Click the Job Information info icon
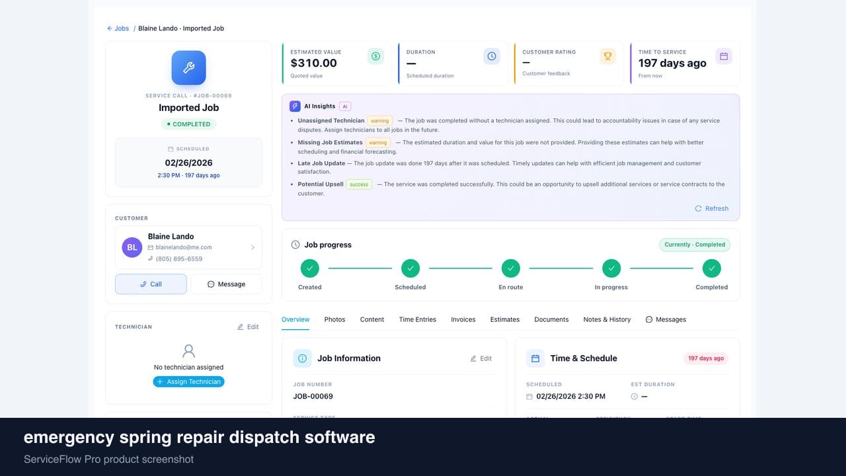 (303, 358)
